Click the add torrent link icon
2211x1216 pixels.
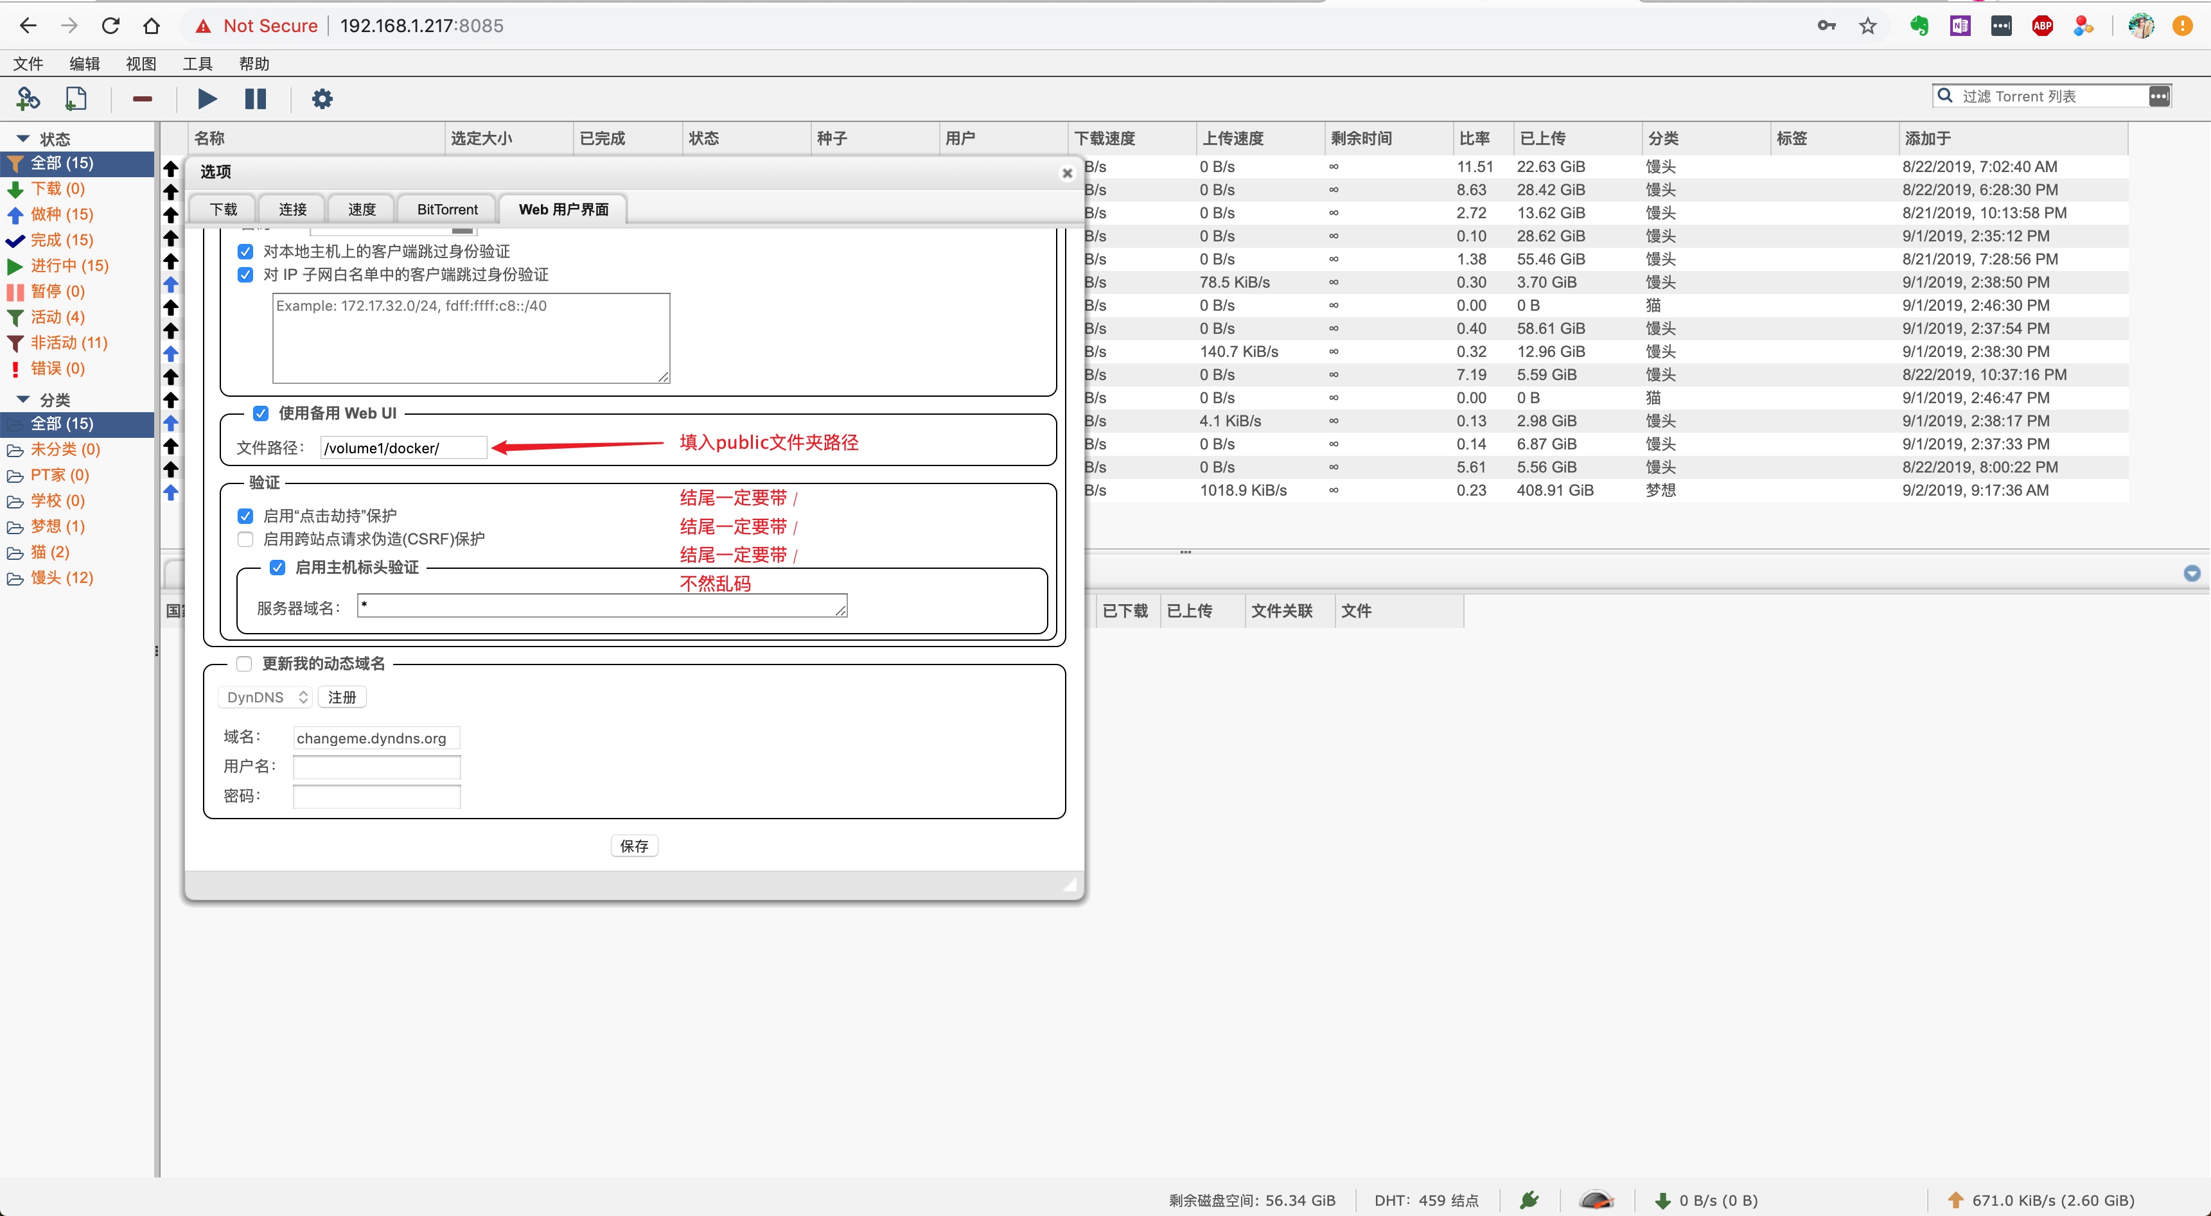point(28,99)
